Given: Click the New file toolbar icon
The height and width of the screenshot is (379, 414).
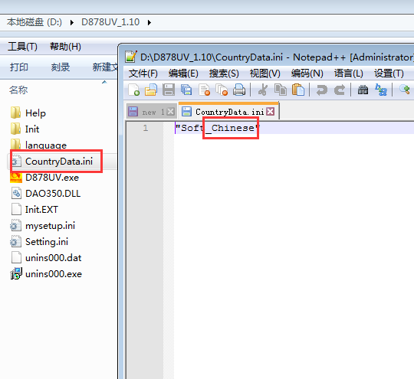Looking at the screenshot, I should click(134, 90).
